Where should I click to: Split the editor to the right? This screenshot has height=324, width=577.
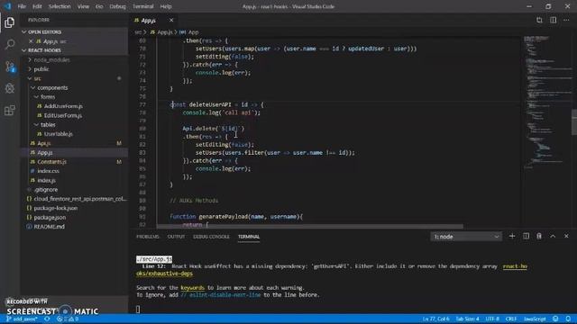tap(553, 20)
